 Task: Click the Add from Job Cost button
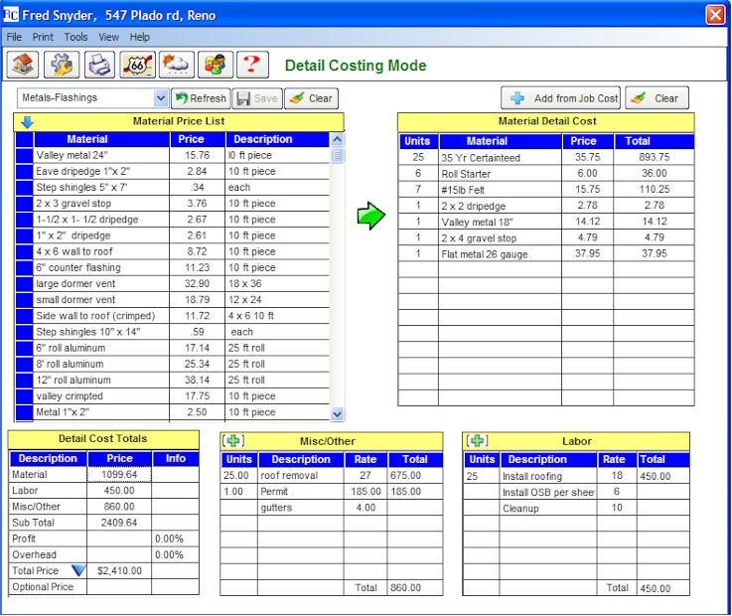click(x=561, y=98)
